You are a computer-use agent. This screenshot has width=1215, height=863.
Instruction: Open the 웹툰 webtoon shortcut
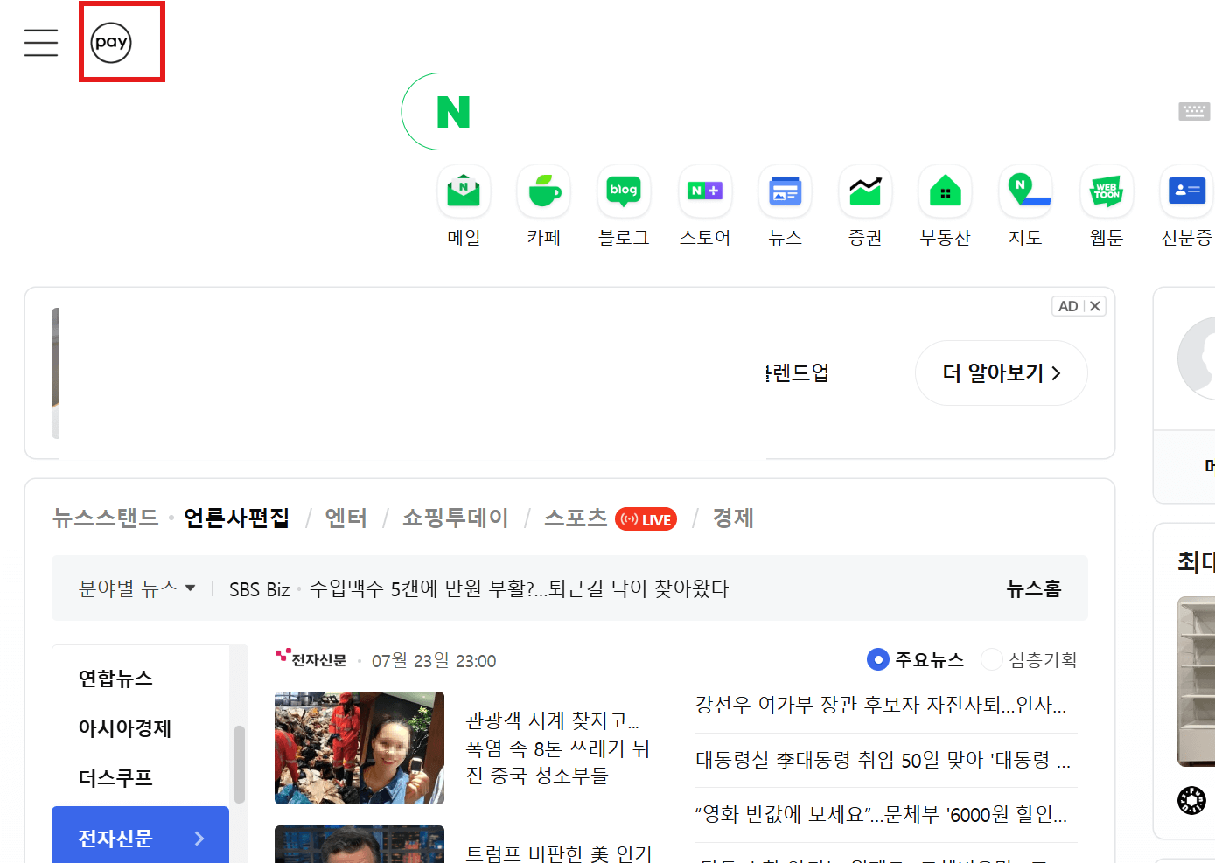(x=1107, y=206)
